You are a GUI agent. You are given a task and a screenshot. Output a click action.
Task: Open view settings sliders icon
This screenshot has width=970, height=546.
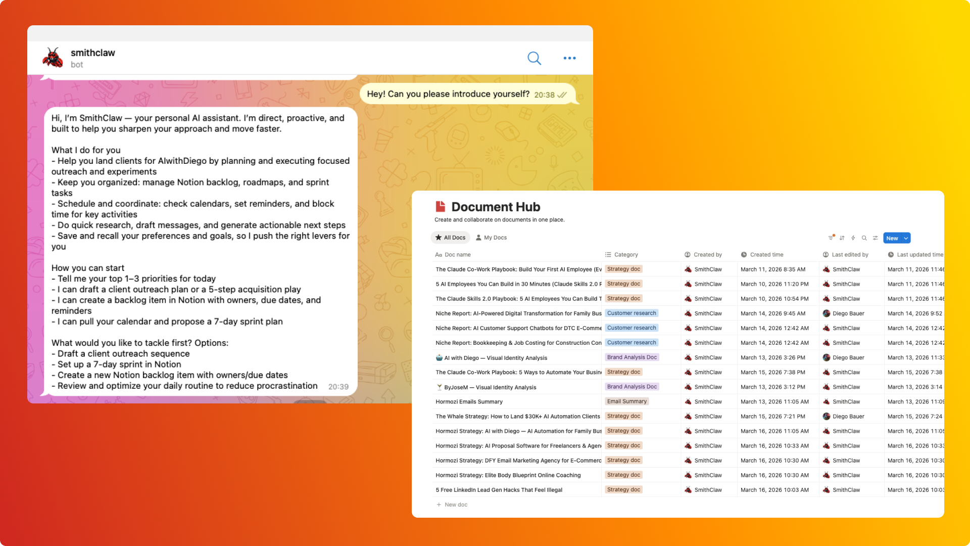click(x=876, y=238)
